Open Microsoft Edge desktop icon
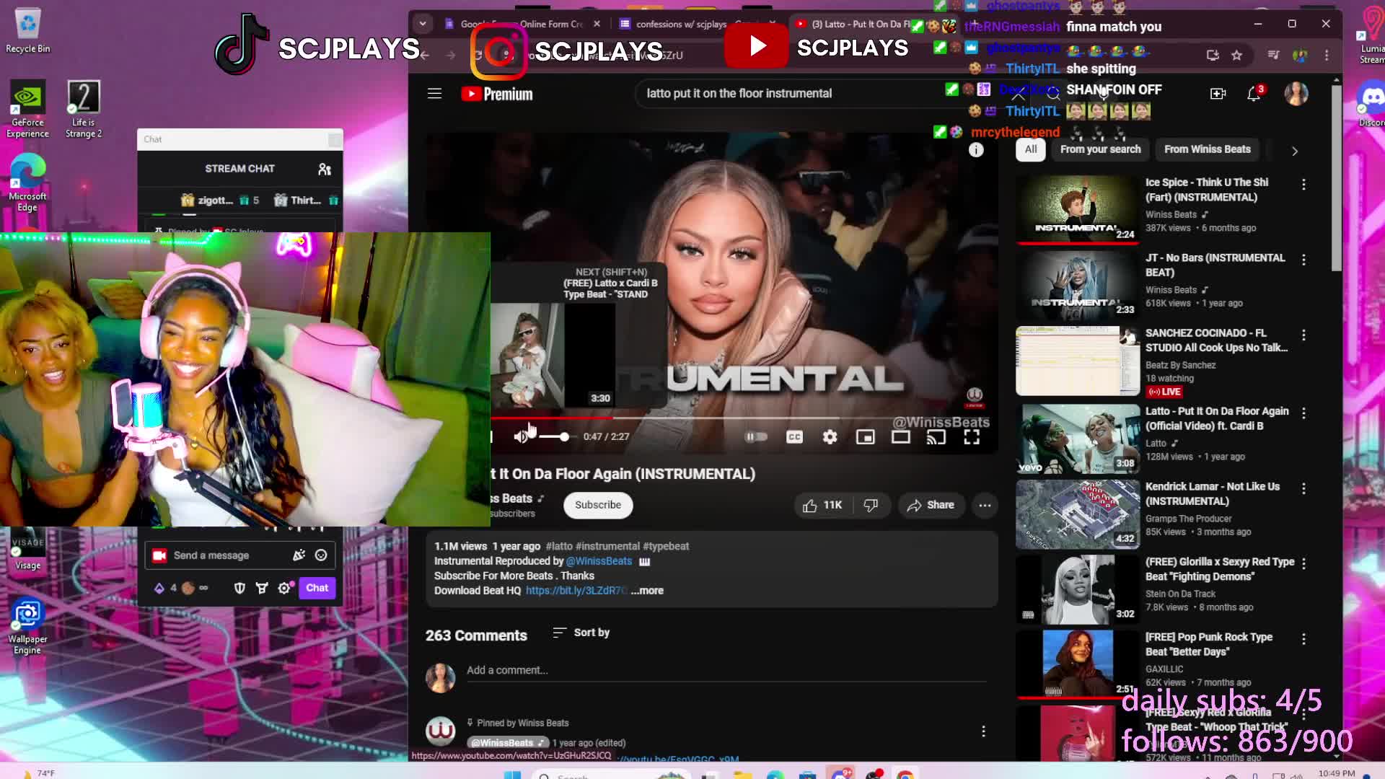This screenshot has height=779, width=1385. tap(27, 182)
